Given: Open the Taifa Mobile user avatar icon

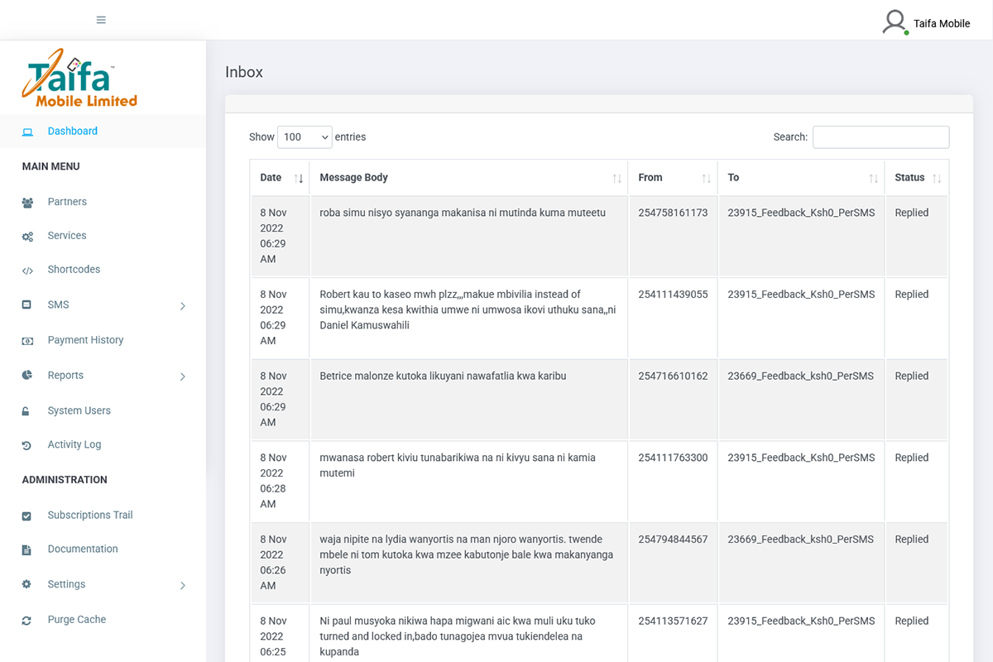Looking at the screenshot, I should 895,22.
